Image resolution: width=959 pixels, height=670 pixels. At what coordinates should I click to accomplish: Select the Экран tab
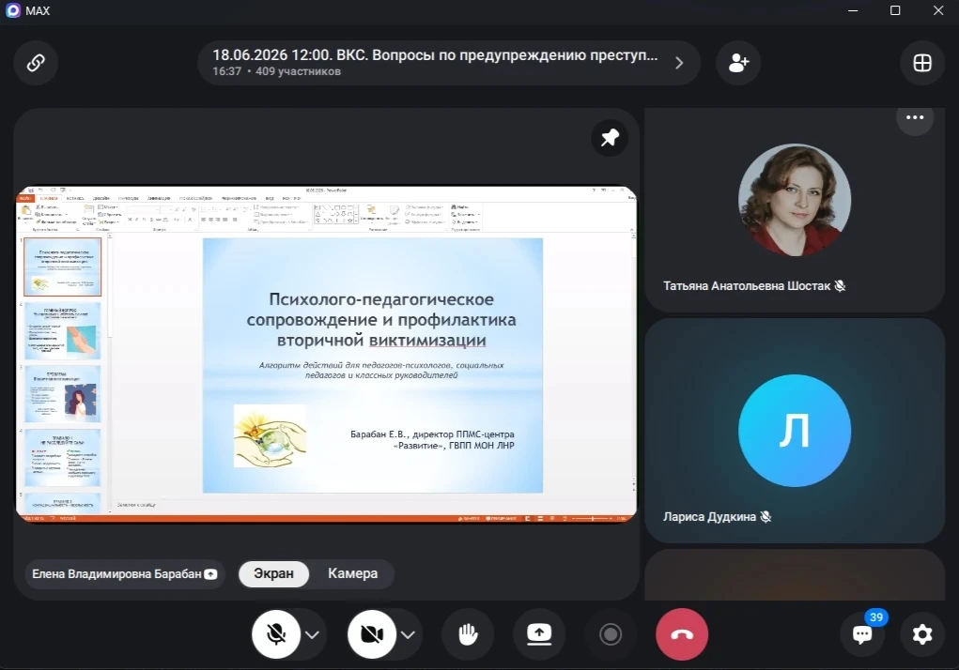(x=273, y=573)
